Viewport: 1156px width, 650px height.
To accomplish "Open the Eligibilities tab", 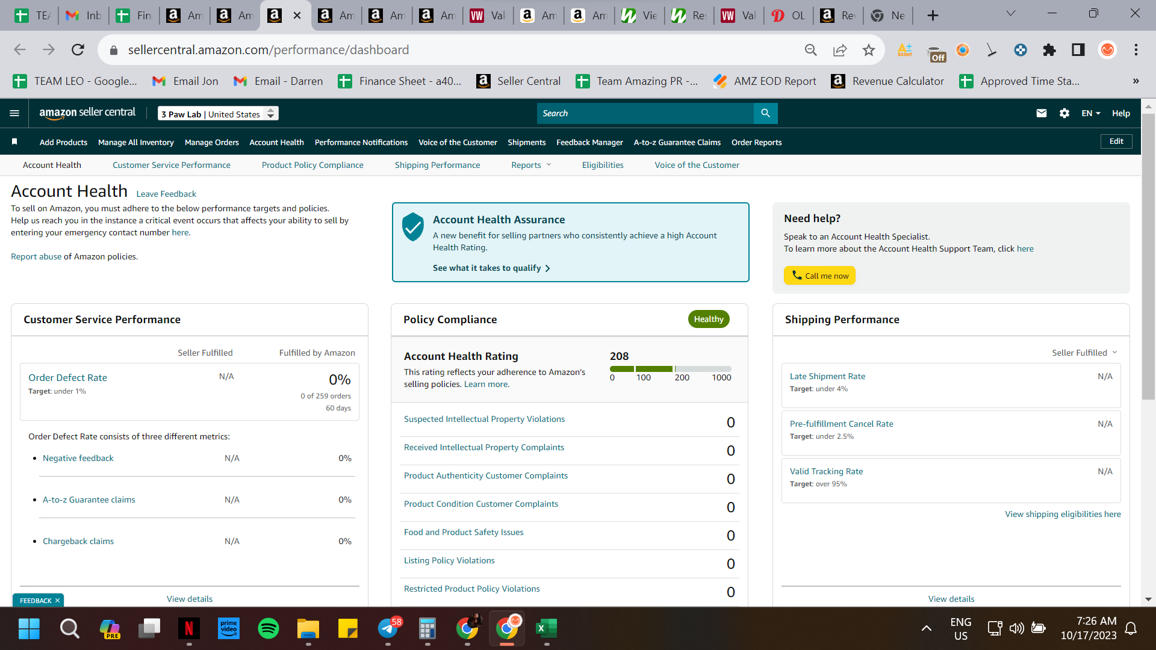I will pyautogui.click(x=603, y=165).
